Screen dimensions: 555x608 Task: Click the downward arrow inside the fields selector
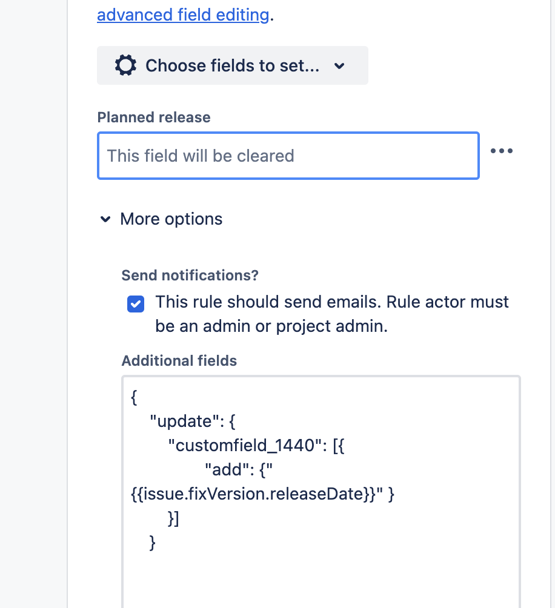tap(339, 65)
